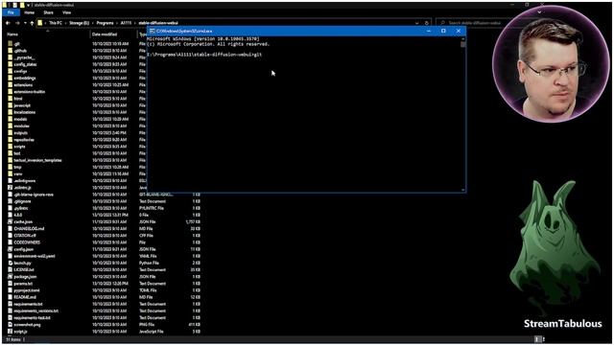Image resolution: width=614 pixels, height=345 pixels.
Task: Go forward using Explorer's forward arrow
Action: [x=17, y=23]
